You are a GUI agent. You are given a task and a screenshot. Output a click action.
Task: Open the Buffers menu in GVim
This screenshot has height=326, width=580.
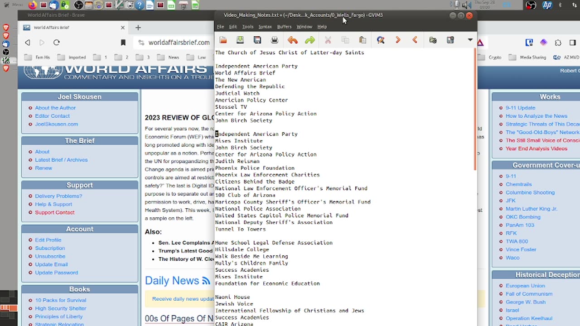(284, 27)
